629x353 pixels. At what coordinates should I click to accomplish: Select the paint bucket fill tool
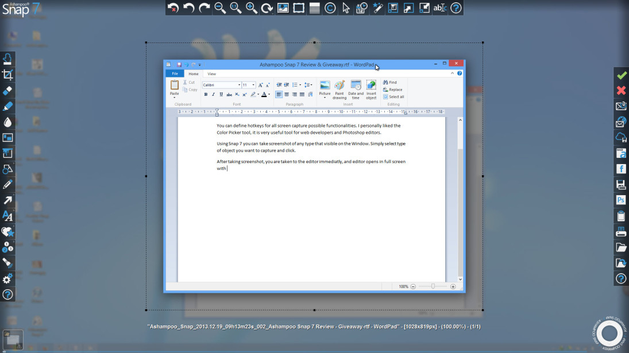pos(7,153)
